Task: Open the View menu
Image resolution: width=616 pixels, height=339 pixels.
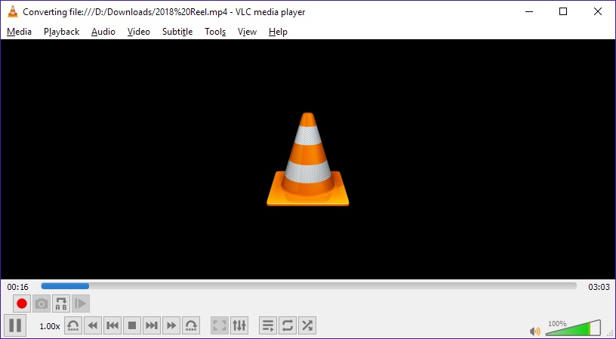Action: (x=247, y=32)
